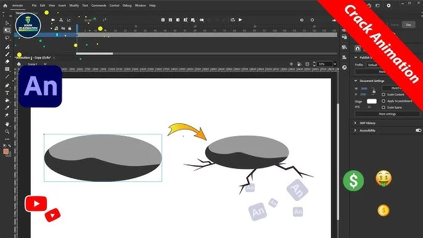This screenshot has height=238, width=423.
Task: Open the Library panel icon
Action: coord(345,47)
